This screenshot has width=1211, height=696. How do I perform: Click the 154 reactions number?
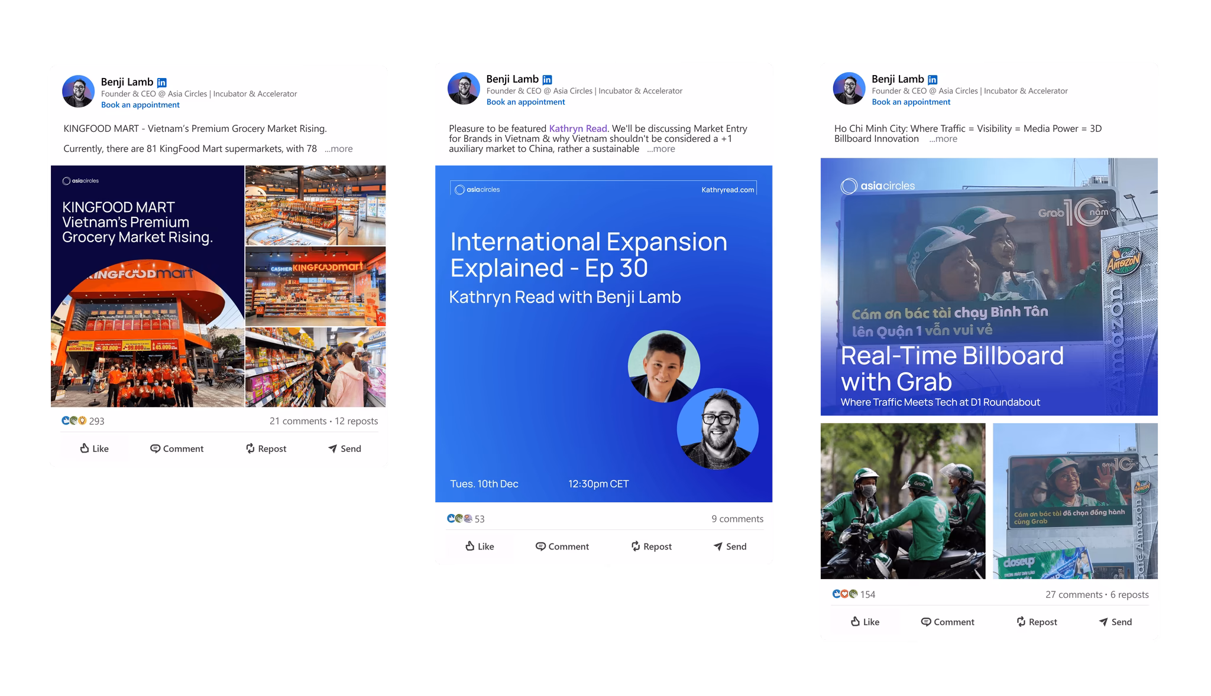(868, 595)
